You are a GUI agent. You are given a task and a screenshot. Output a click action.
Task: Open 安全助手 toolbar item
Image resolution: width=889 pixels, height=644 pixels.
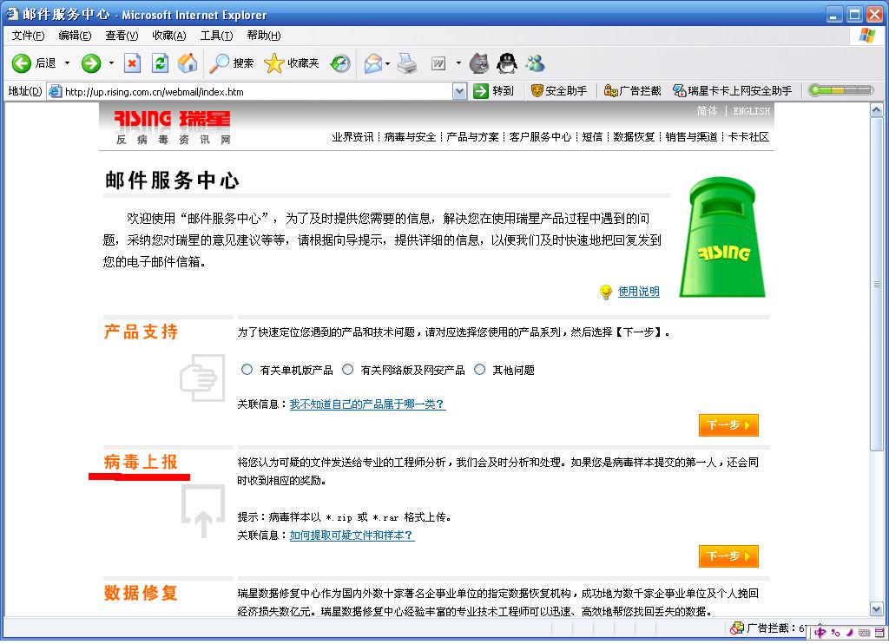tap(558, 91)
